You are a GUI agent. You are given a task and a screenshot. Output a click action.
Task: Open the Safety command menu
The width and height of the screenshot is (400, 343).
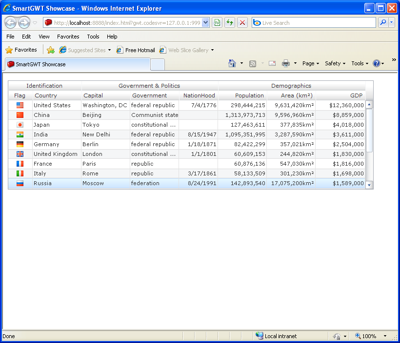pos(335,63)
